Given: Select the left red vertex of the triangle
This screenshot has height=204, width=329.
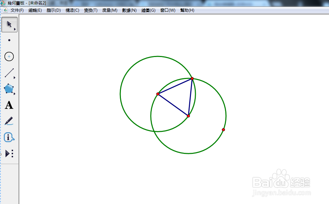Looking at the screenshot, I should click(158, 94).
